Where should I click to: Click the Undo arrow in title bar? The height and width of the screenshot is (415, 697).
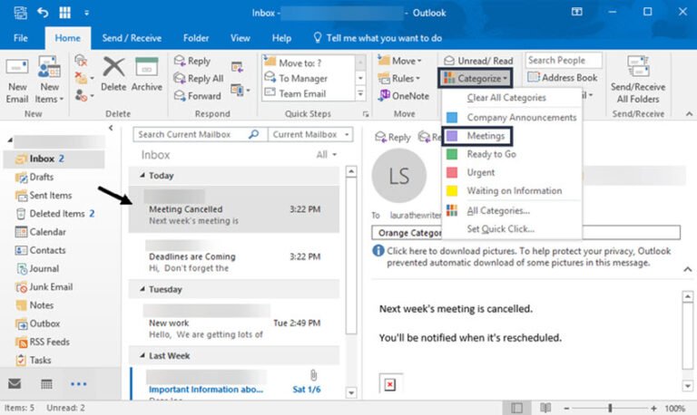tap(43, 13)
